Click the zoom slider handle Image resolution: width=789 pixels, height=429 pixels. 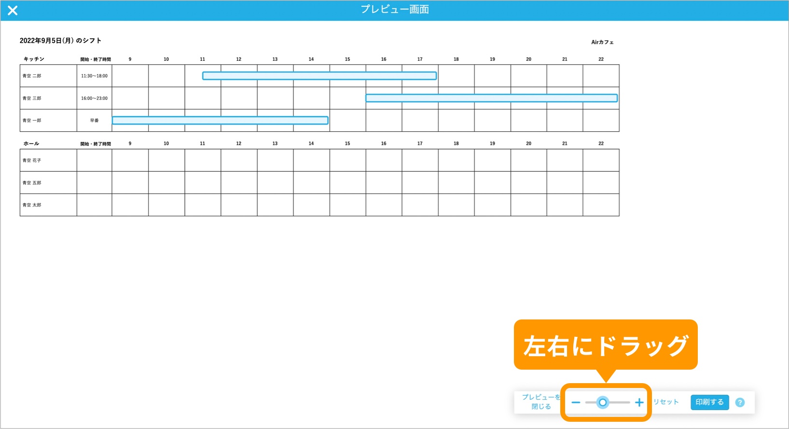pos(603,402)
